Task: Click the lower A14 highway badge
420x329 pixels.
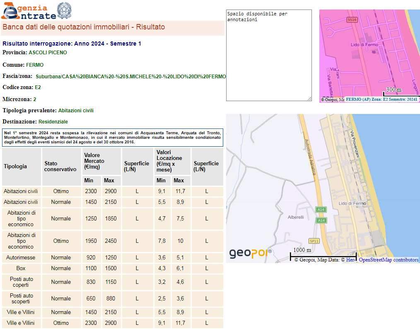Action: (x=321, y=220)
